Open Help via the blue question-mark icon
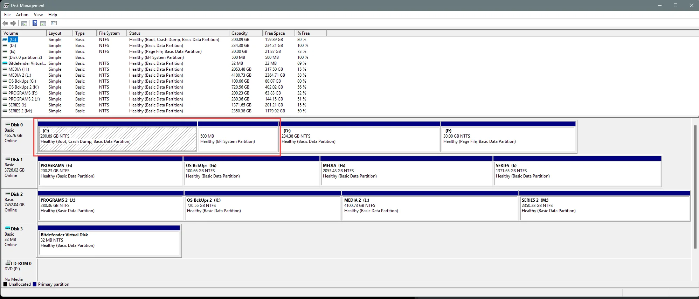 pos(35,23)
